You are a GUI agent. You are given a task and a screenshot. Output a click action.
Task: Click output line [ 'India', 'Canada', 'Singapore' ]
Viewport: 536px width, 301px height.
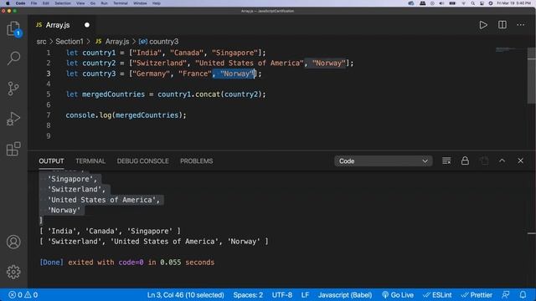110,231
